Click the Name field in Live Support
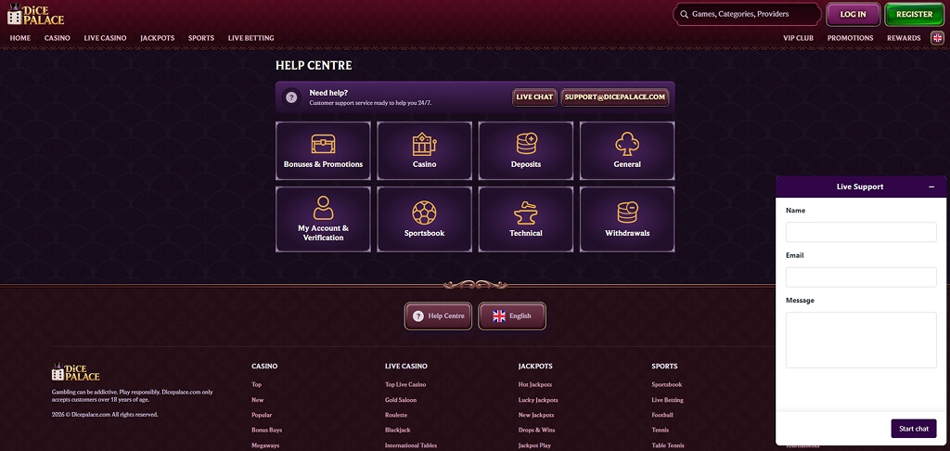This screenshot has height=451, width=950. click(x=861, y=232)
